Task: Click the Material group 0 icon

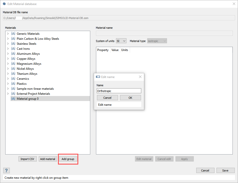Action: (x=13, y=99)
